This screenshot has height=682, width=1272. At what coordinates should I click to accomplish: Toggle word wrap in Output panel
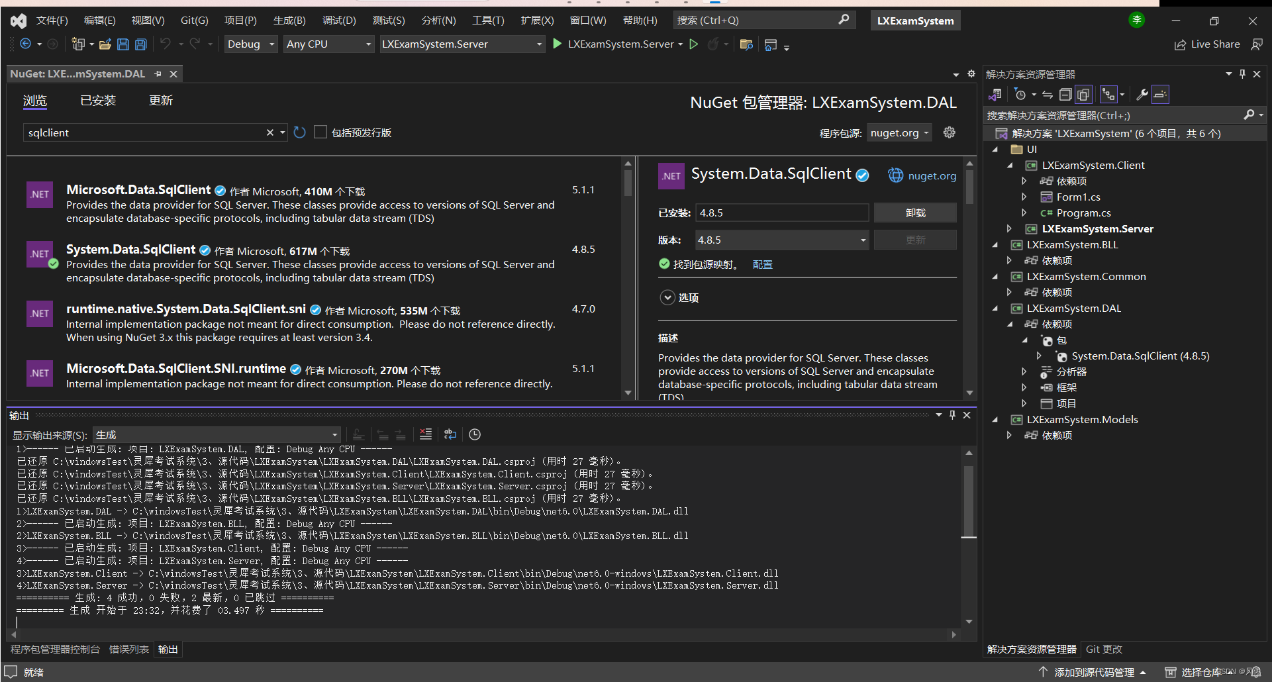pos(450,434)
